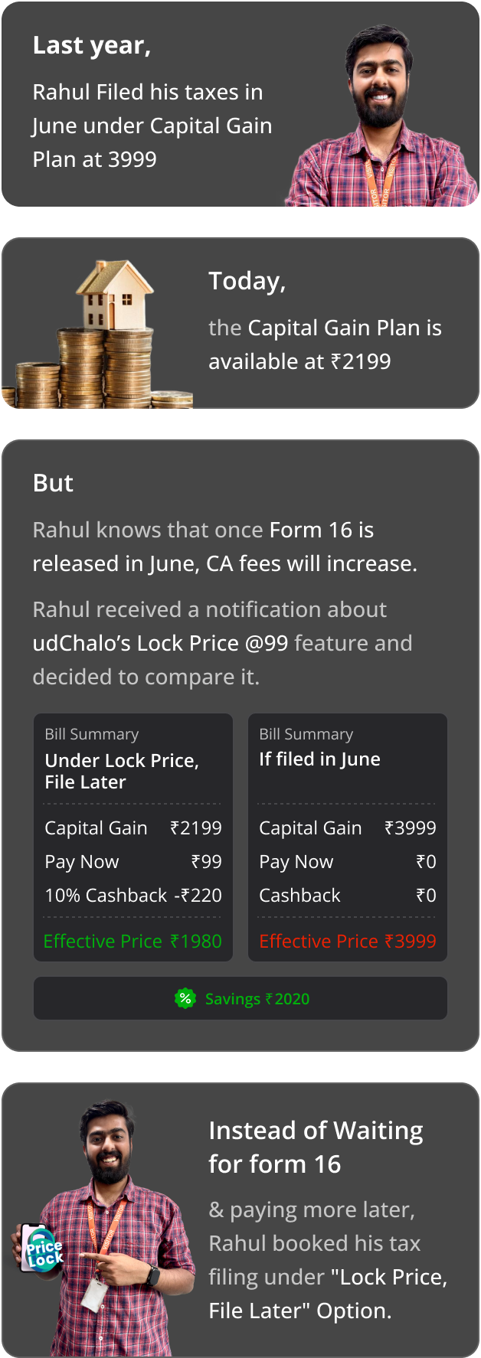Click Capital Gain ₹2199 line item

(x=133, y=828)
